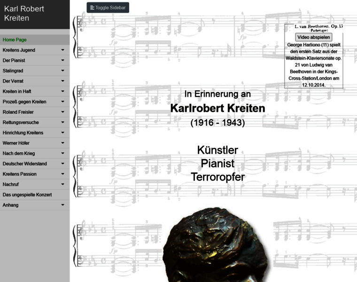Open the Karl Robert Kreiten site title

24,13
